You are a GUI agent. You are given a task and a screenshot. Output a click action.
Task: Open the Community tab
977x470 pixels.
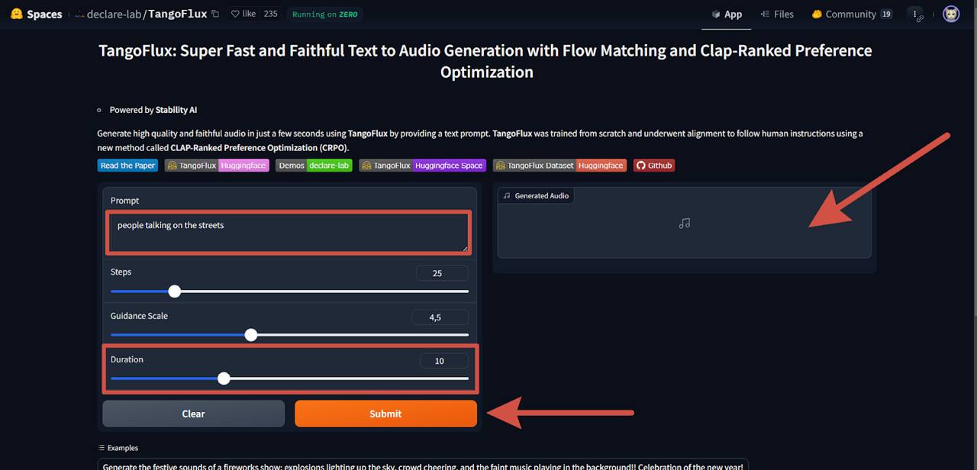pos(851,14)
